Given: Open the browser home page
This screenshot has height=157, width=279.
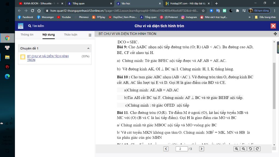Looking at the screenshot, I should (39, 11).
